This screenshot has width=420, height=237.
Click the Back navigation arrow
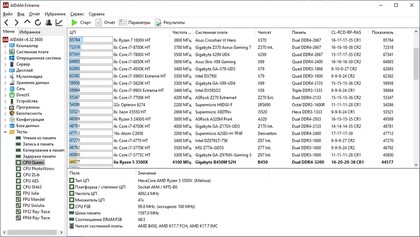[x=6, y=22]
